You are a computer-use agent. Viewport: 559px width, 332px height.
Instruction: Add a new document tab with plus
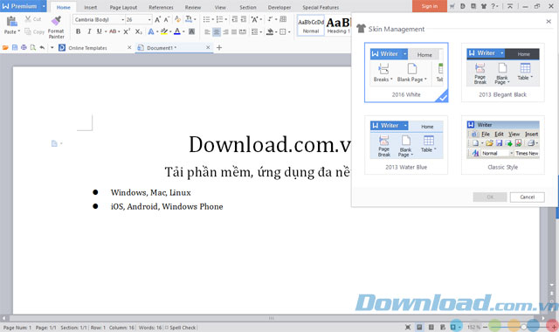219,47
